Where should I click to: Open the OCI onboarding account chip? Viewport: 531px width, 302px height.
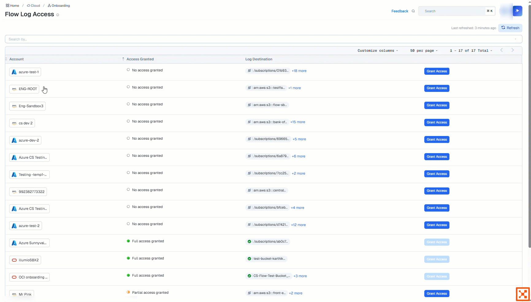[29, 277]
